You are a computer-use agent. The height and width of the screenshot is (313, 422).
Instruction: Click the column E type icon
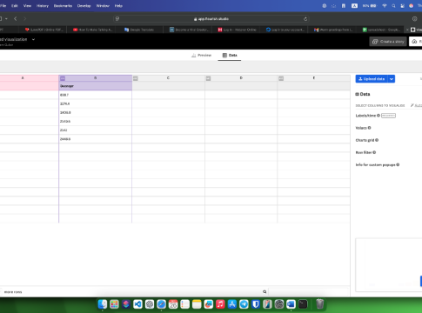(281, 78)
